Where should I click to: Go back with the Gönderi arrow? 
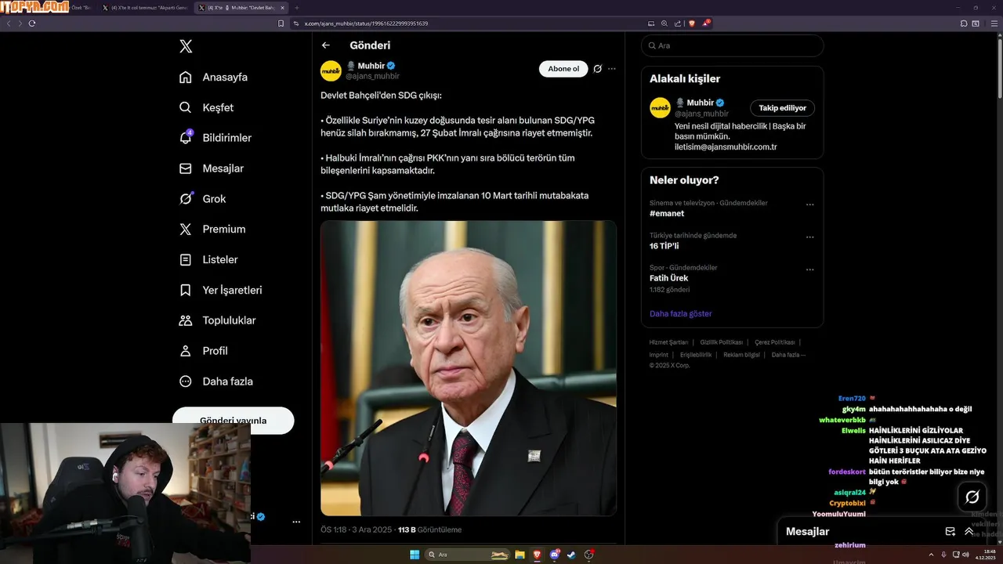[x=326, y=45]
